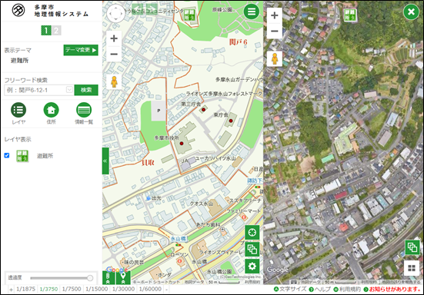Open the お知らせがあります notice link
Screen dimensions: 424x295
tap(392, 290)
